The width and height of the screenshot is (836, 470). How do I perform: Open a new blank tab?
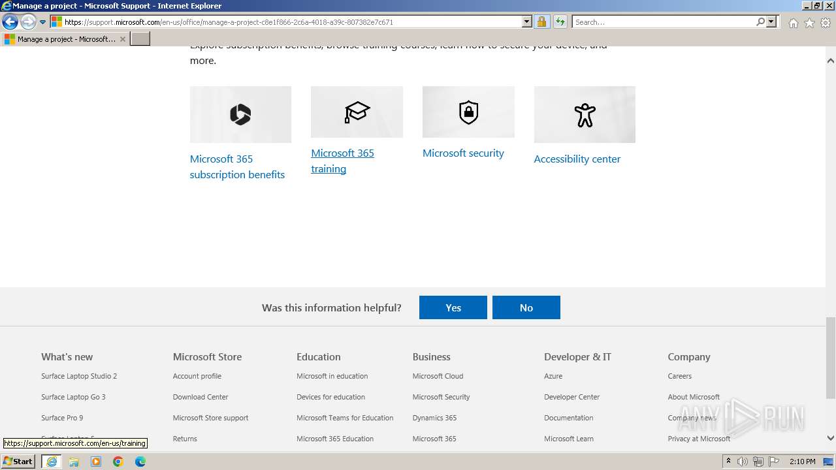coord(140,39)
